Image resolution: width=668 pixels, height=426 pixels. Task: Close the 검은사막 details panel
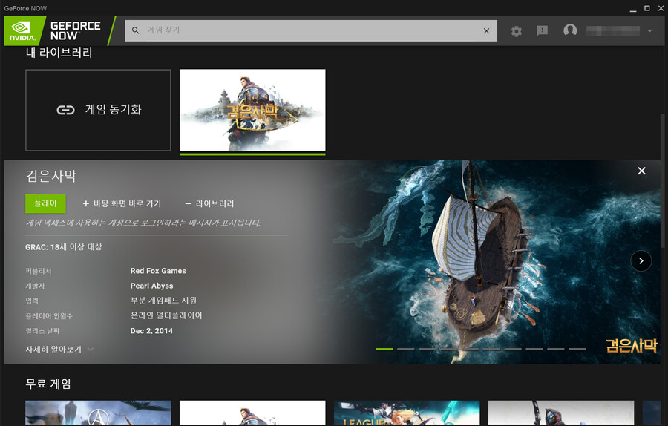point(641,171)
